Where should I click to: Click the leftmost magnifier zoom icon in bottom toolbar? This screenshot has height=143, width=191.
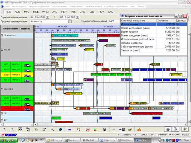(x=4, y=129)
